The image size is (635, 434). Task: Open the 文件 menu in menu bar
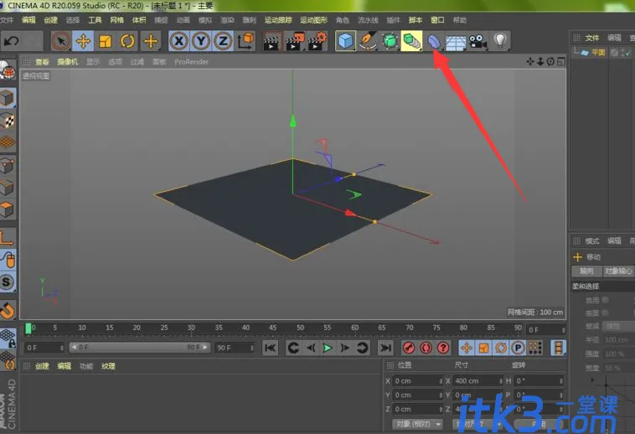coord(7,20)
